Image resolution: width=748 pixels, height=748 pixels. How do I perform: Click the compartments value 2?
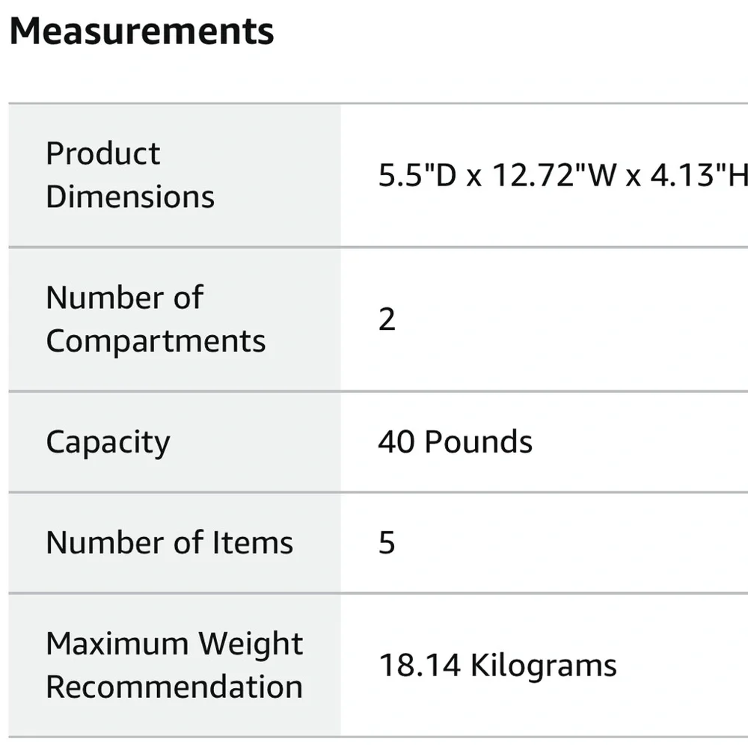[387, 319]
